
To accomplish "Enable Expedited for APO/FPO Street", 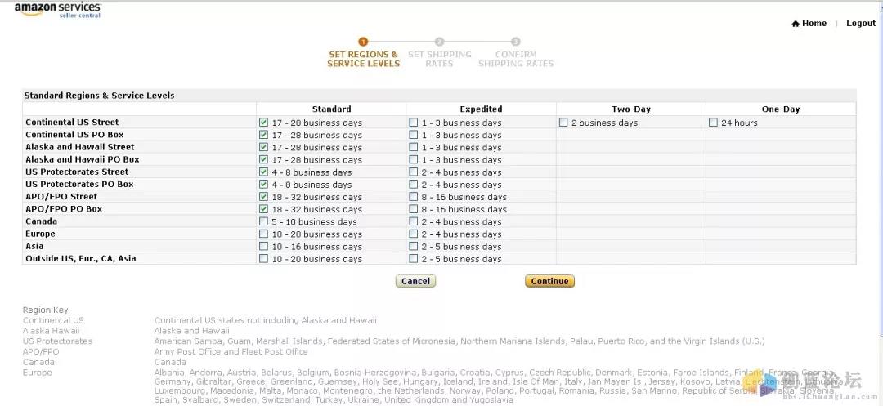I will 414,196.
